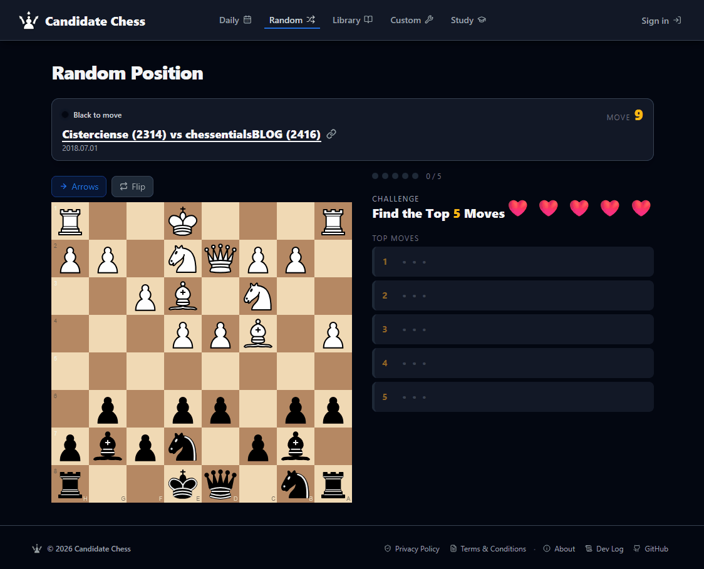Open the Privacy Policy link
This screenshot has width=704, height=569.
point(412,549)
